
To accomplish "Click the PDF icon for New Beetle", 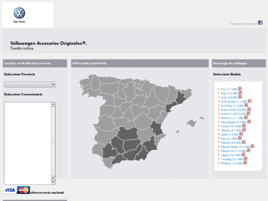I will pos(249,121).
